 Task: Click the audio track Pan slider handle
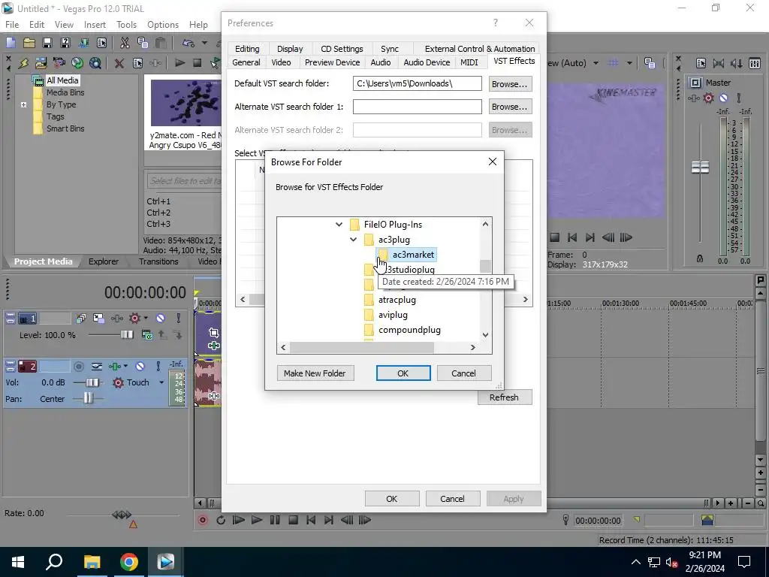tap(88, 398)
